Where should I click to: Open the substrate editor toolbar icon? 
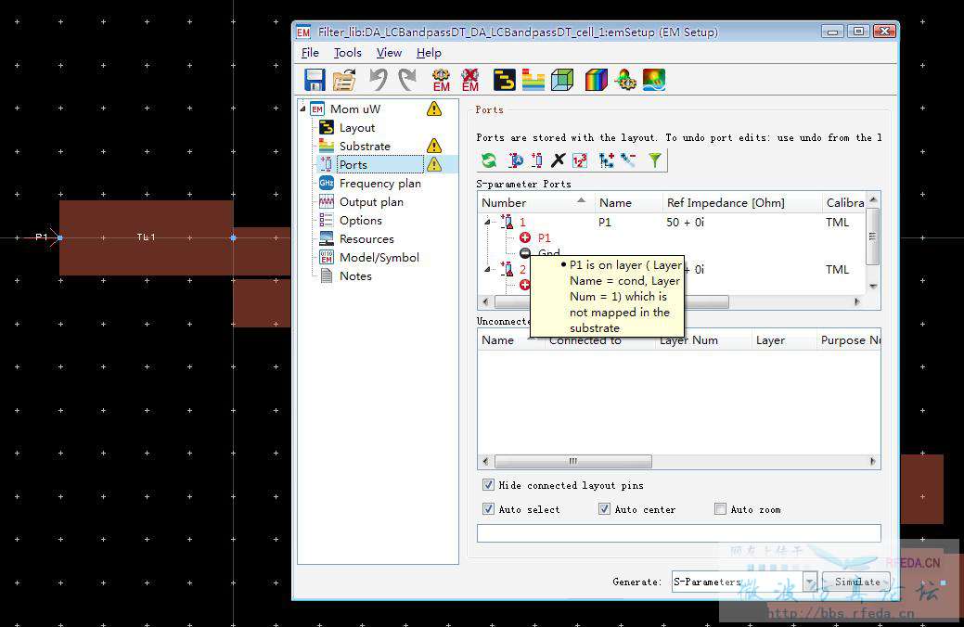(533, 80)
